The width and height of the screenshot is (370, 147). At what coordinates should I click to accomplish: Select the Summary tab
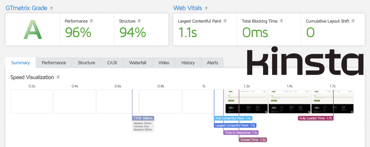[21, 63]
